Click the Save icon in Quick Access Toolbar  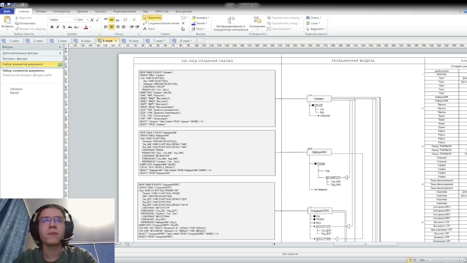click(x=9, y=5)
